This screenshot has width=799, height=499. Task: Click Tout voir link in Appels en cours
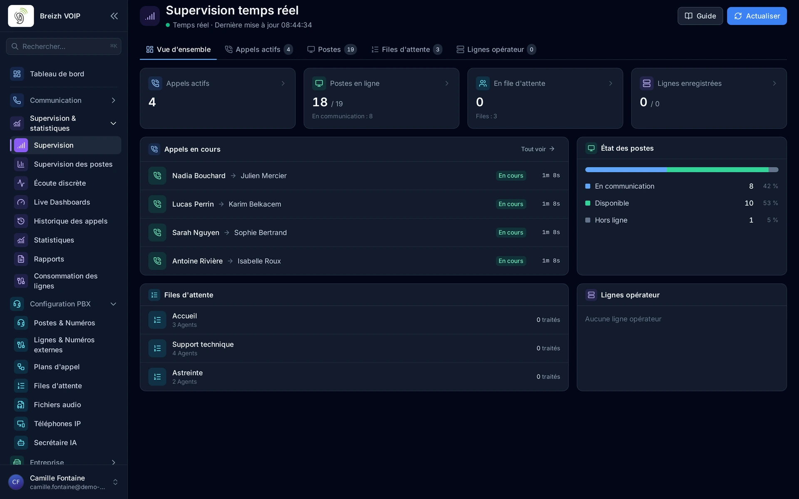538,149
